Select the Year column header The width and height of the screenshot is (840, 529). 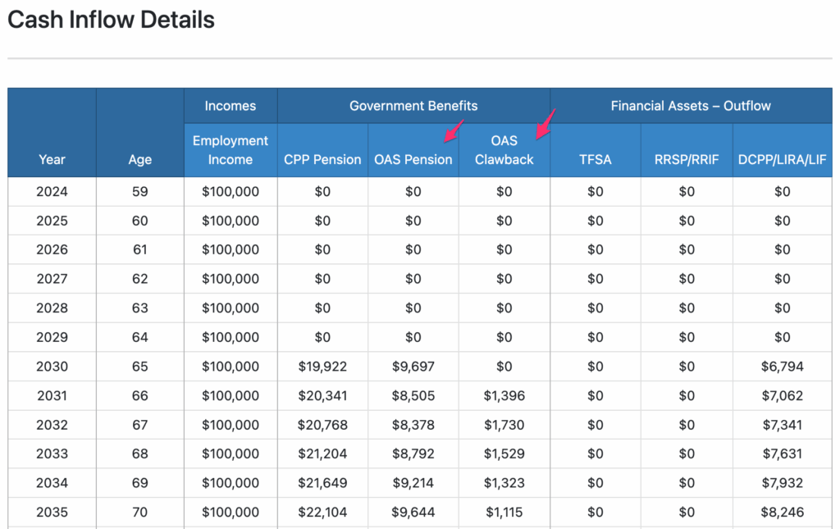tap(52, 159)
